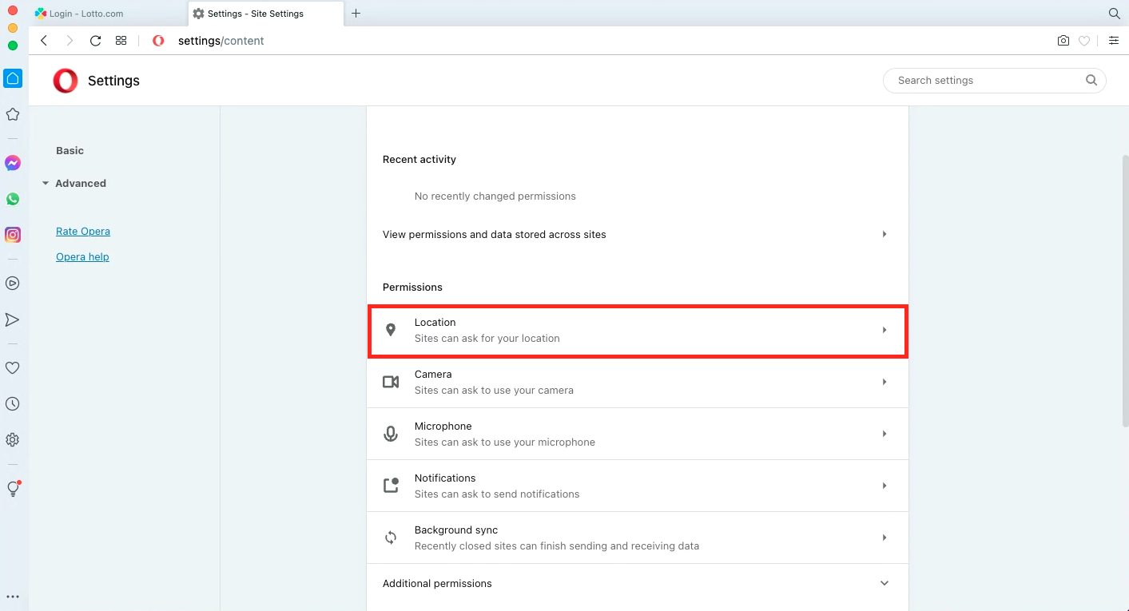
Task: Select Basic in settings navigation
Action: click(x=70, y=151)
